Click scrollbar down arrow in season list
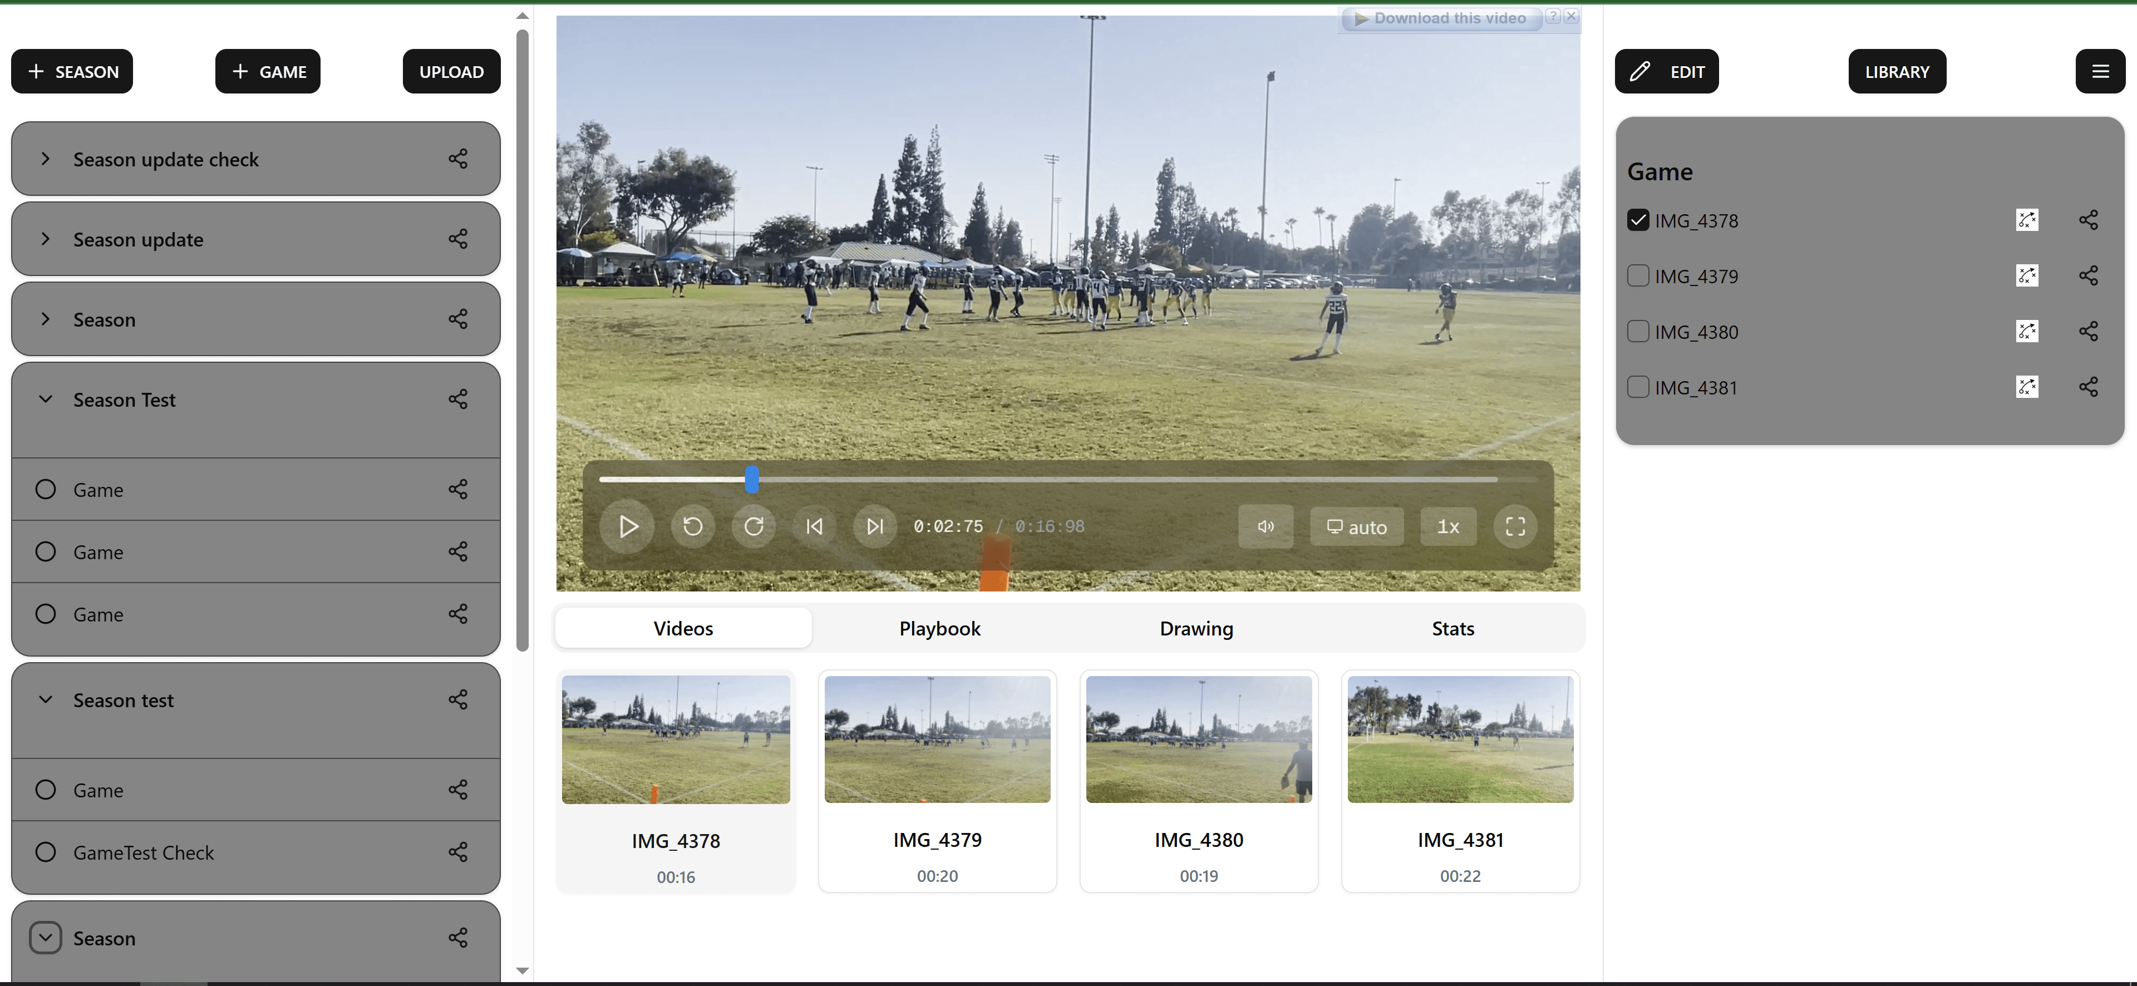Image resolution: width=2137 pixels, height=986 pixels. pyautogui.click(x=522, y=970)
